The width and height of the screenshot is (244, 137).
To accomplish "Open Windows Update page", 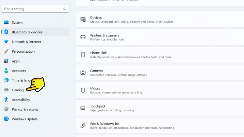I will coord(35,119).
